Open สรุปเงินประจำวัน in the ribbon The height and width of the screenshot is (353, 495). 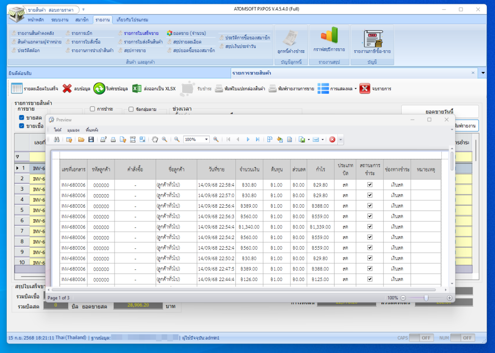[237, 46]
